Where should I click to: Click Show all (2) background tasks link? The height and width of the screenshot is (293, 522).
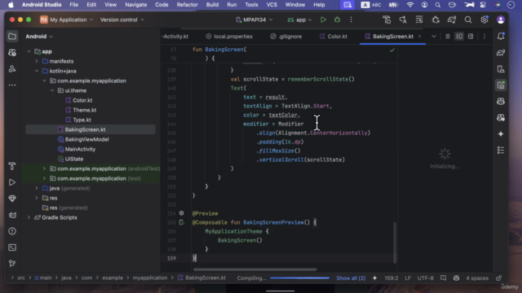click(351, 278)
